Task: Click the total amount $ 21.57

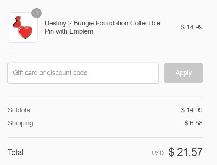Action: click(186, 152)
